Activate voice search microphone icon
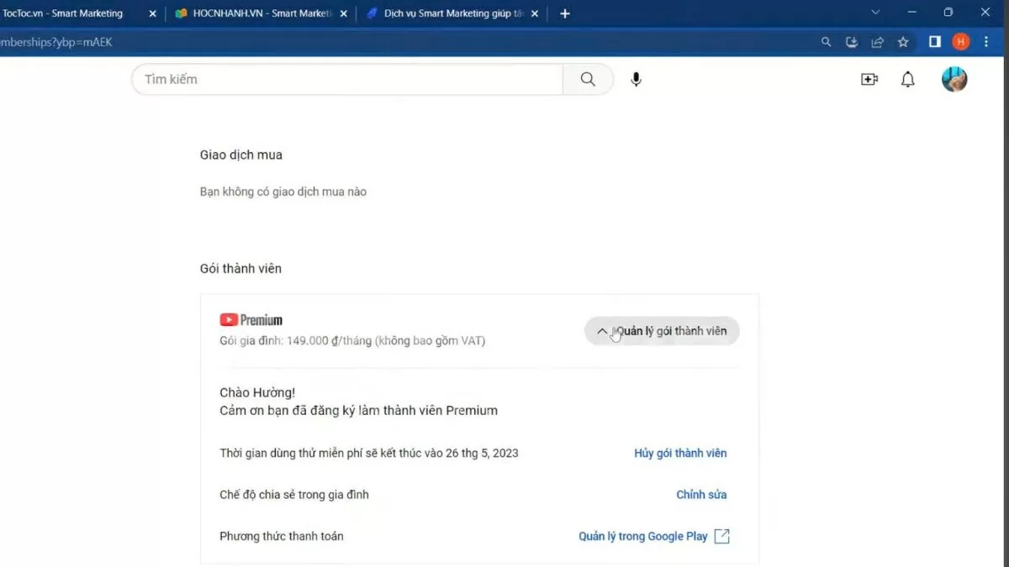This screenshot has height=567, width=1009. point(636,79)
